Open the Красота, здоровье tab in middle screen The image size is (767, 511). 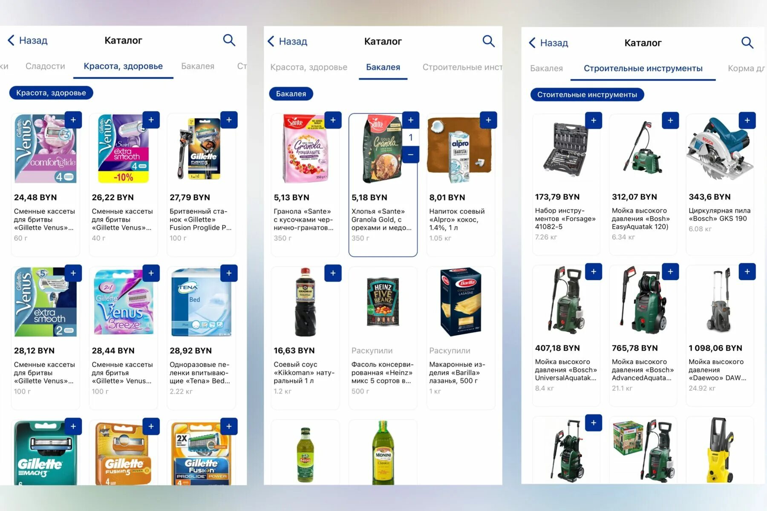(x=309, y=67)
